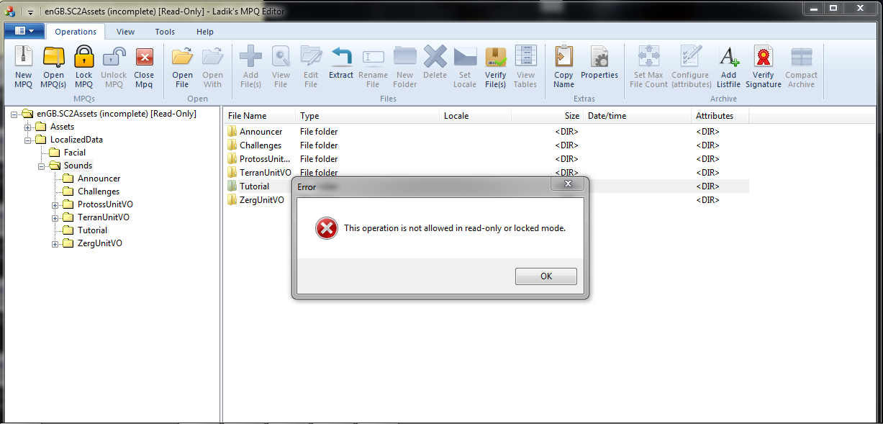Open the blue application menu dropdown
The width and height of the screenshot is (883, 424).
point(24,31)
